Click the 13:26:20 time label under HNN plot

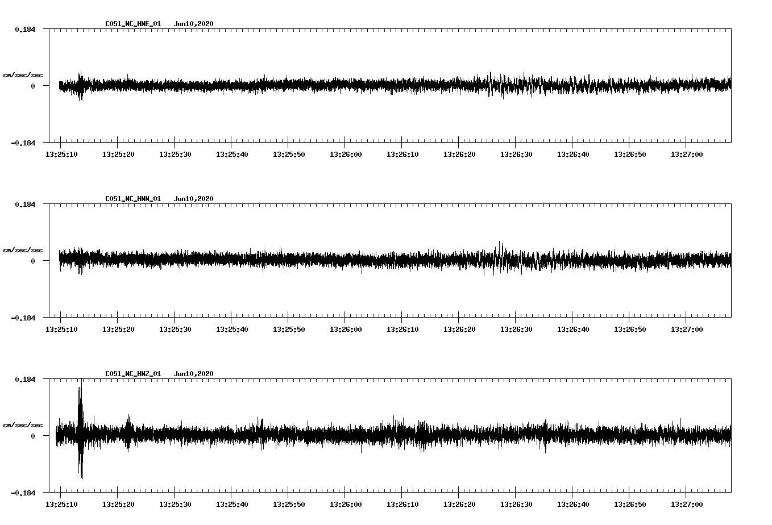(459, 330)
